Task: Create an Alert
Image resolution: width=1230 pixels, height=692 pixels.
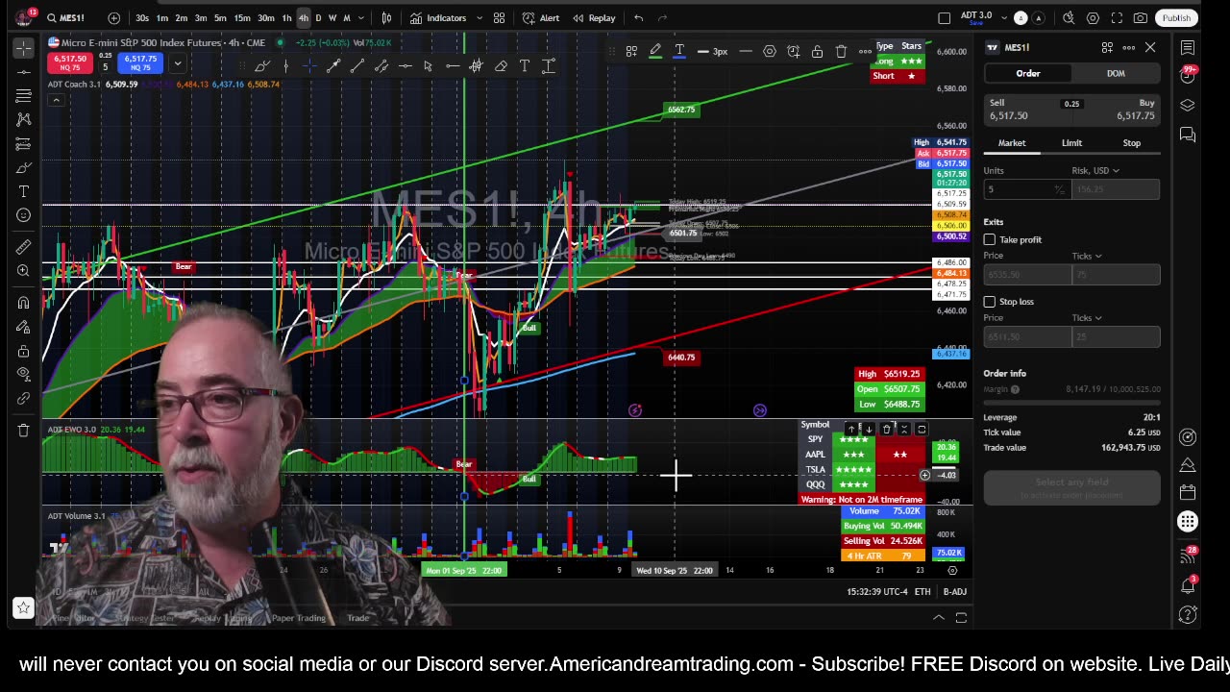Action: pyautogui.click(x=541, y=18)
